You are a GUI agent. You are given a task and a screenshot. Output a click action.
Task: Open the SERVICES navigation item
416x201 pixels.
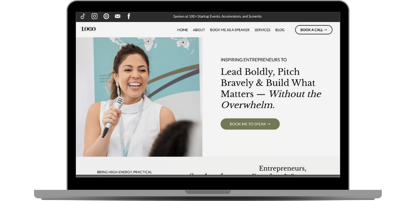point(262,30)
